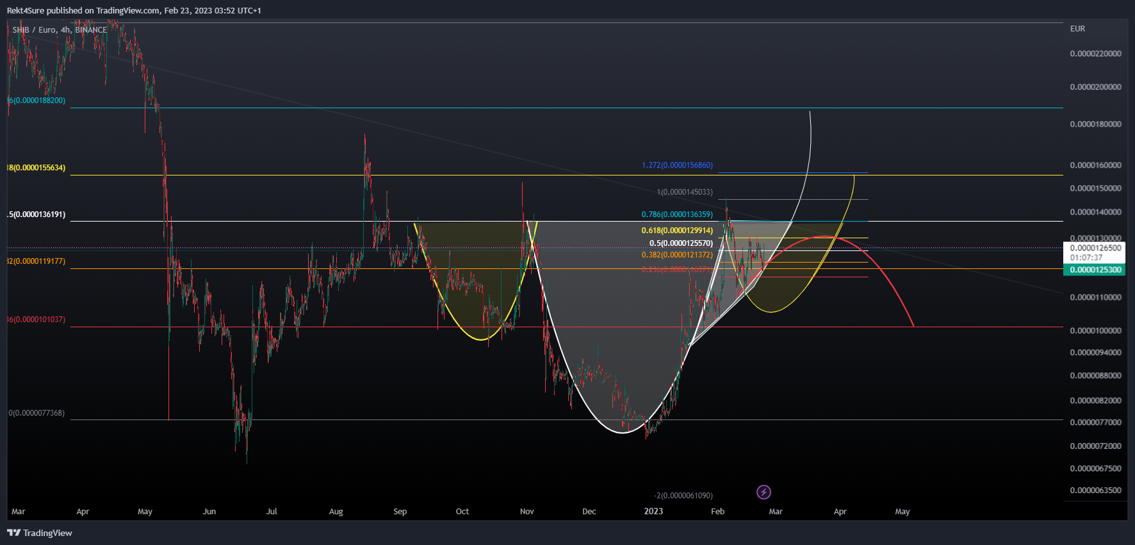Viewport: 1135px width, 545px height.
Task: Click price axis value 0.0000200000
Action: [x=1095, y=87]
